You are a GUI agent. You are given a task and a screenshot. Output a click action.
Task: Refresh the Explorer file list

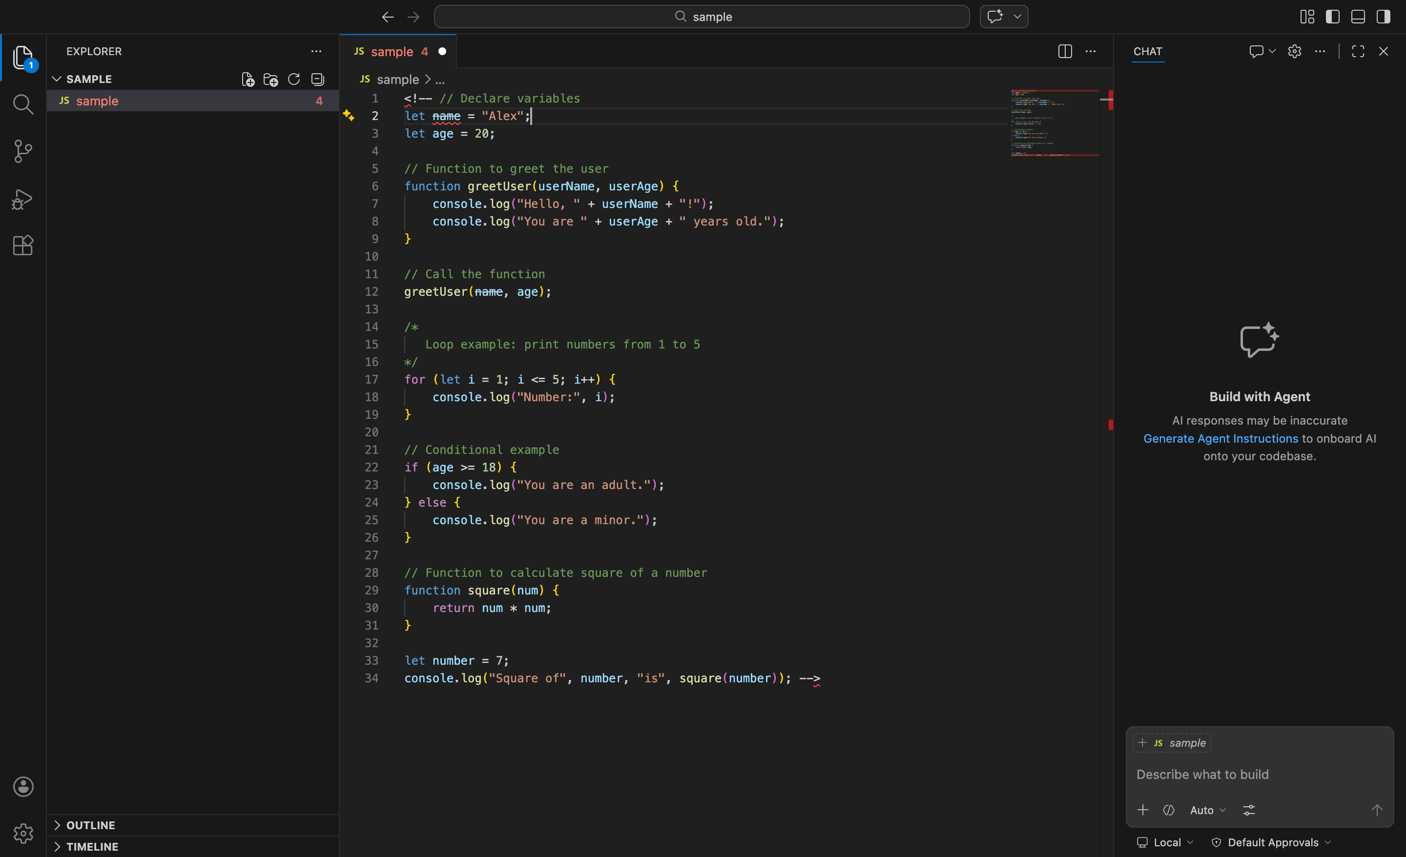[294, 80]
